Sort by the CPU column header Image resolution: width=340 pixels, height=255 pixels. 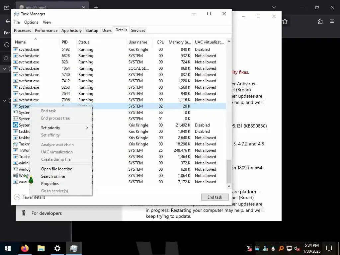(x=160, y=42)
